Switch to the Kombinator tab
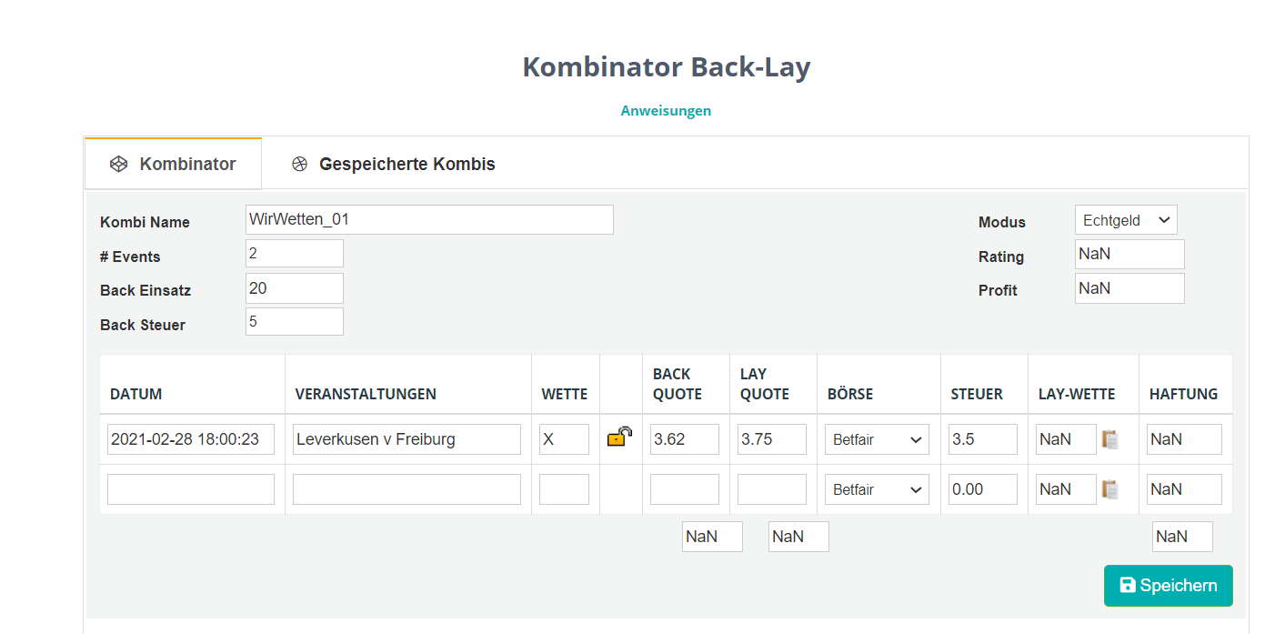 [x=173, y=164]
